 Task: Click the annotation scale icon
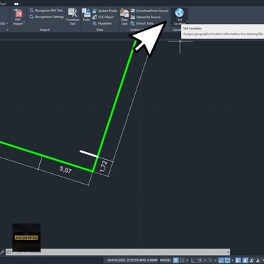(258, 260)
